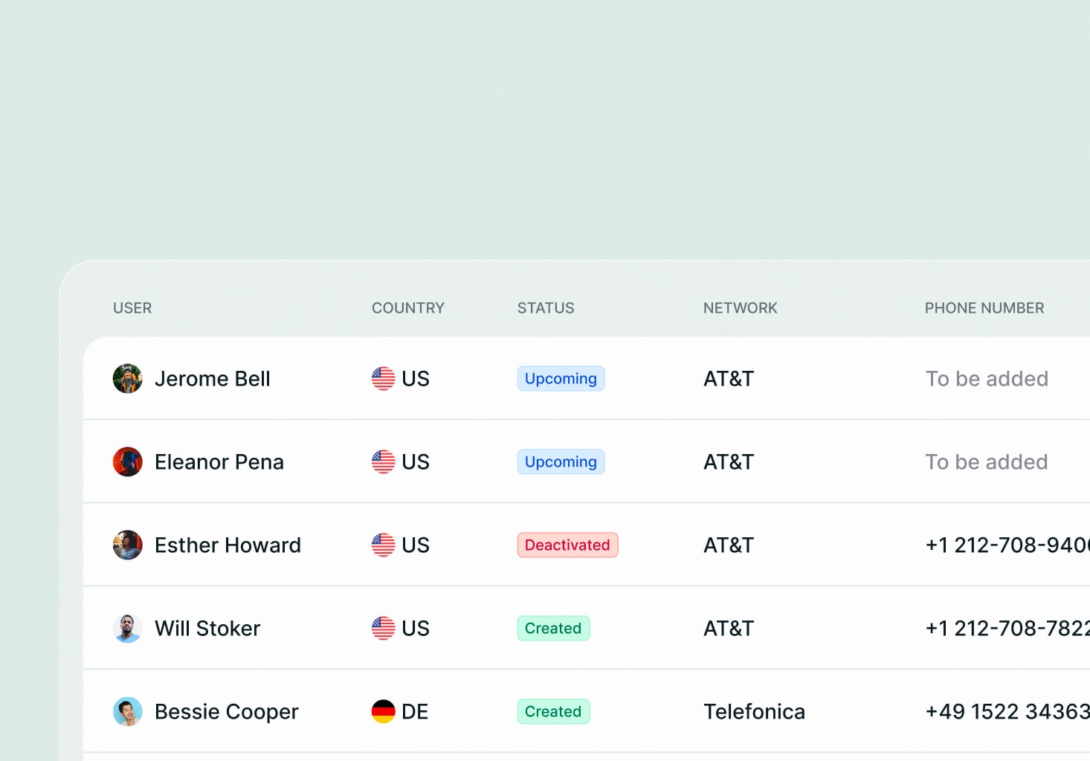Sort by the NETWORK column header
Viewport: 1090px width, 761px height.
tap(740, 308)
